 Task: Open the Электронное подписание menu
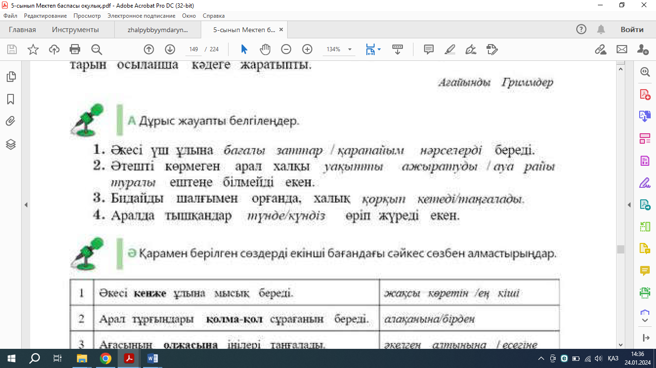[141, 16]
